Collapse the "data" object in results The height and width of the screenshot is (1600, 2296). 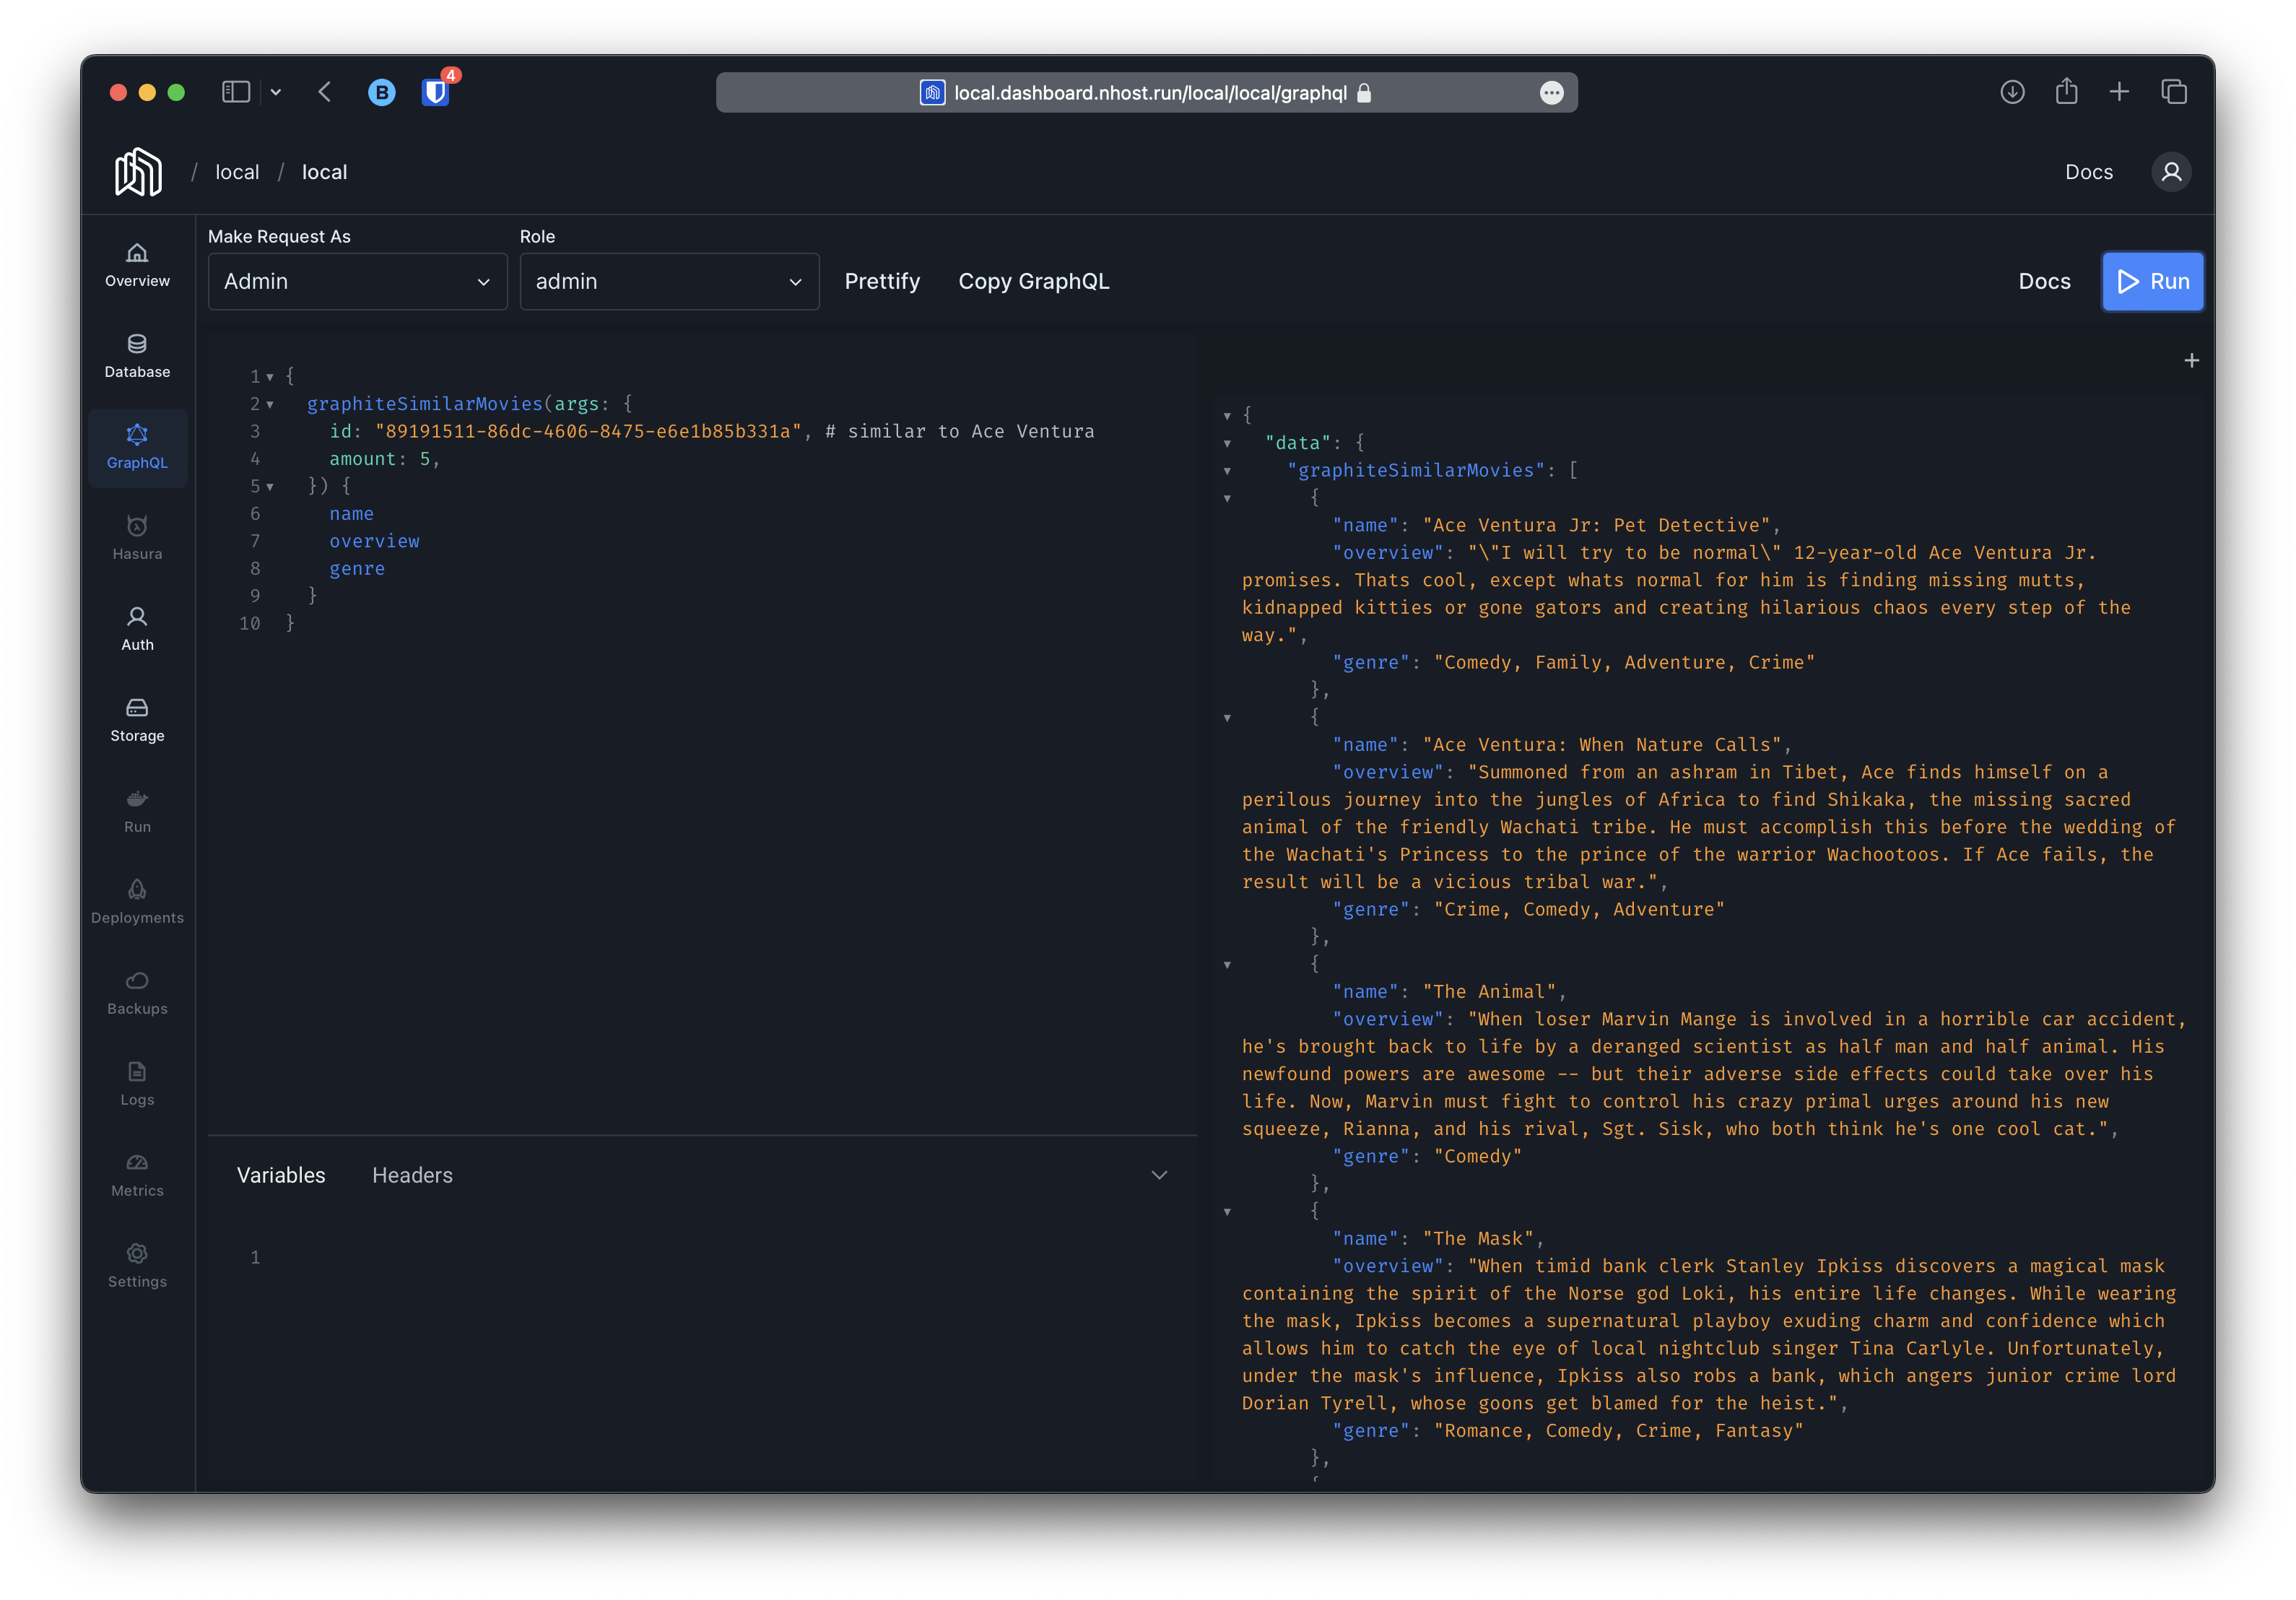pos(1227,443)
